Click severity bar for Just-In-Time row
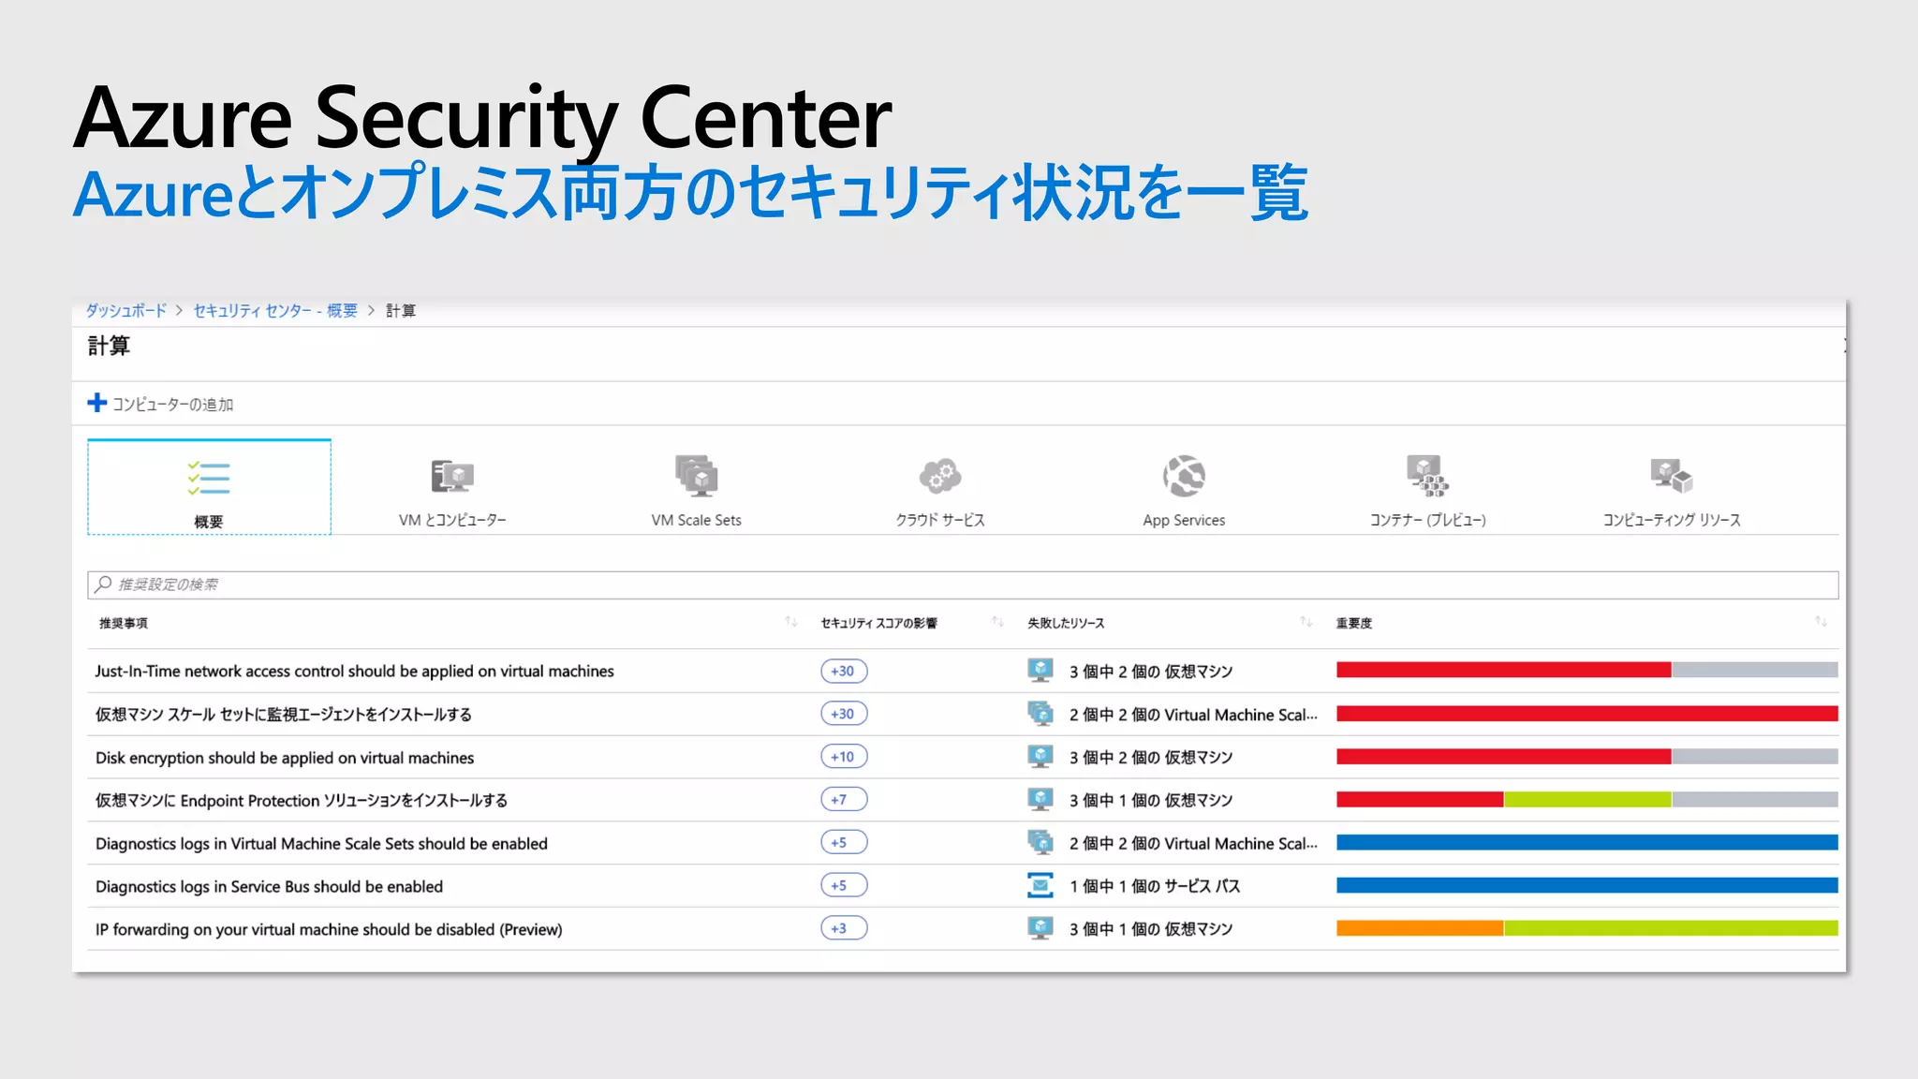This screenshot has height=1079, width=1918. click(1587, 670)
